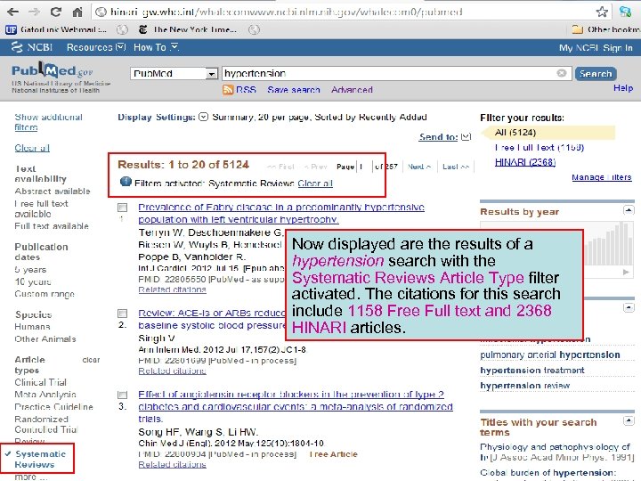
Task: Filter by Practice Guideline article type
Action: 53,406
